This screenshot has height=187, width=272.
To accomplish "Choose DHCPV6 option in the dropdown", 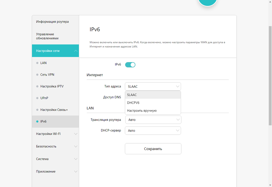I will coord(153,103).
